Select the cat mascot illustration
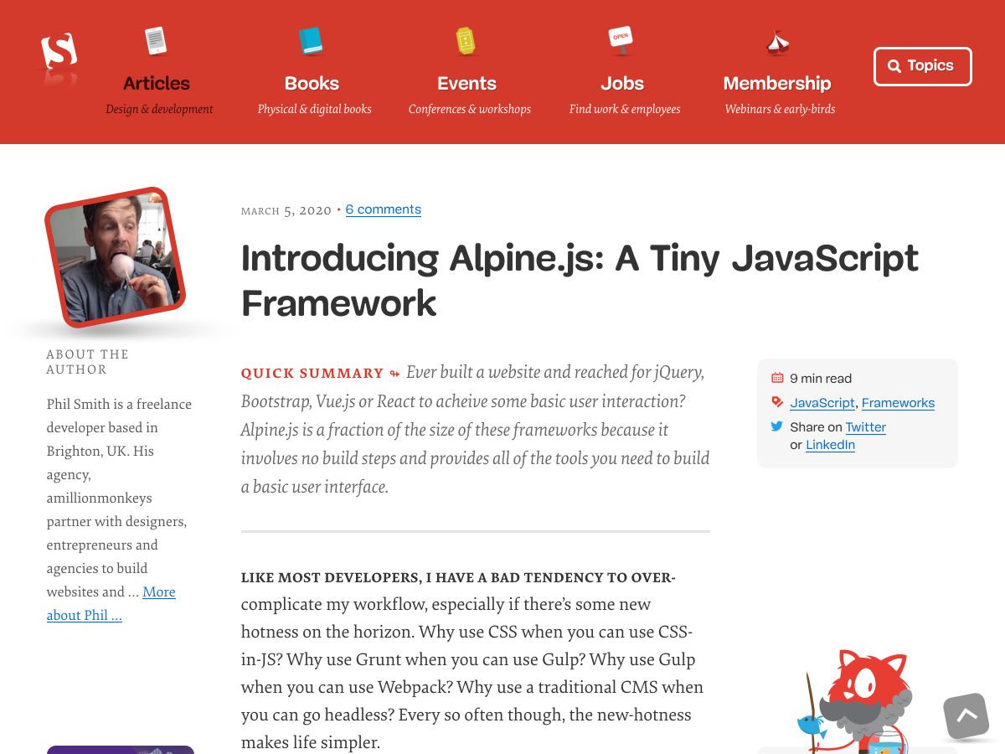Screen dimensions: 1005x754 click(x=854, y=700)
